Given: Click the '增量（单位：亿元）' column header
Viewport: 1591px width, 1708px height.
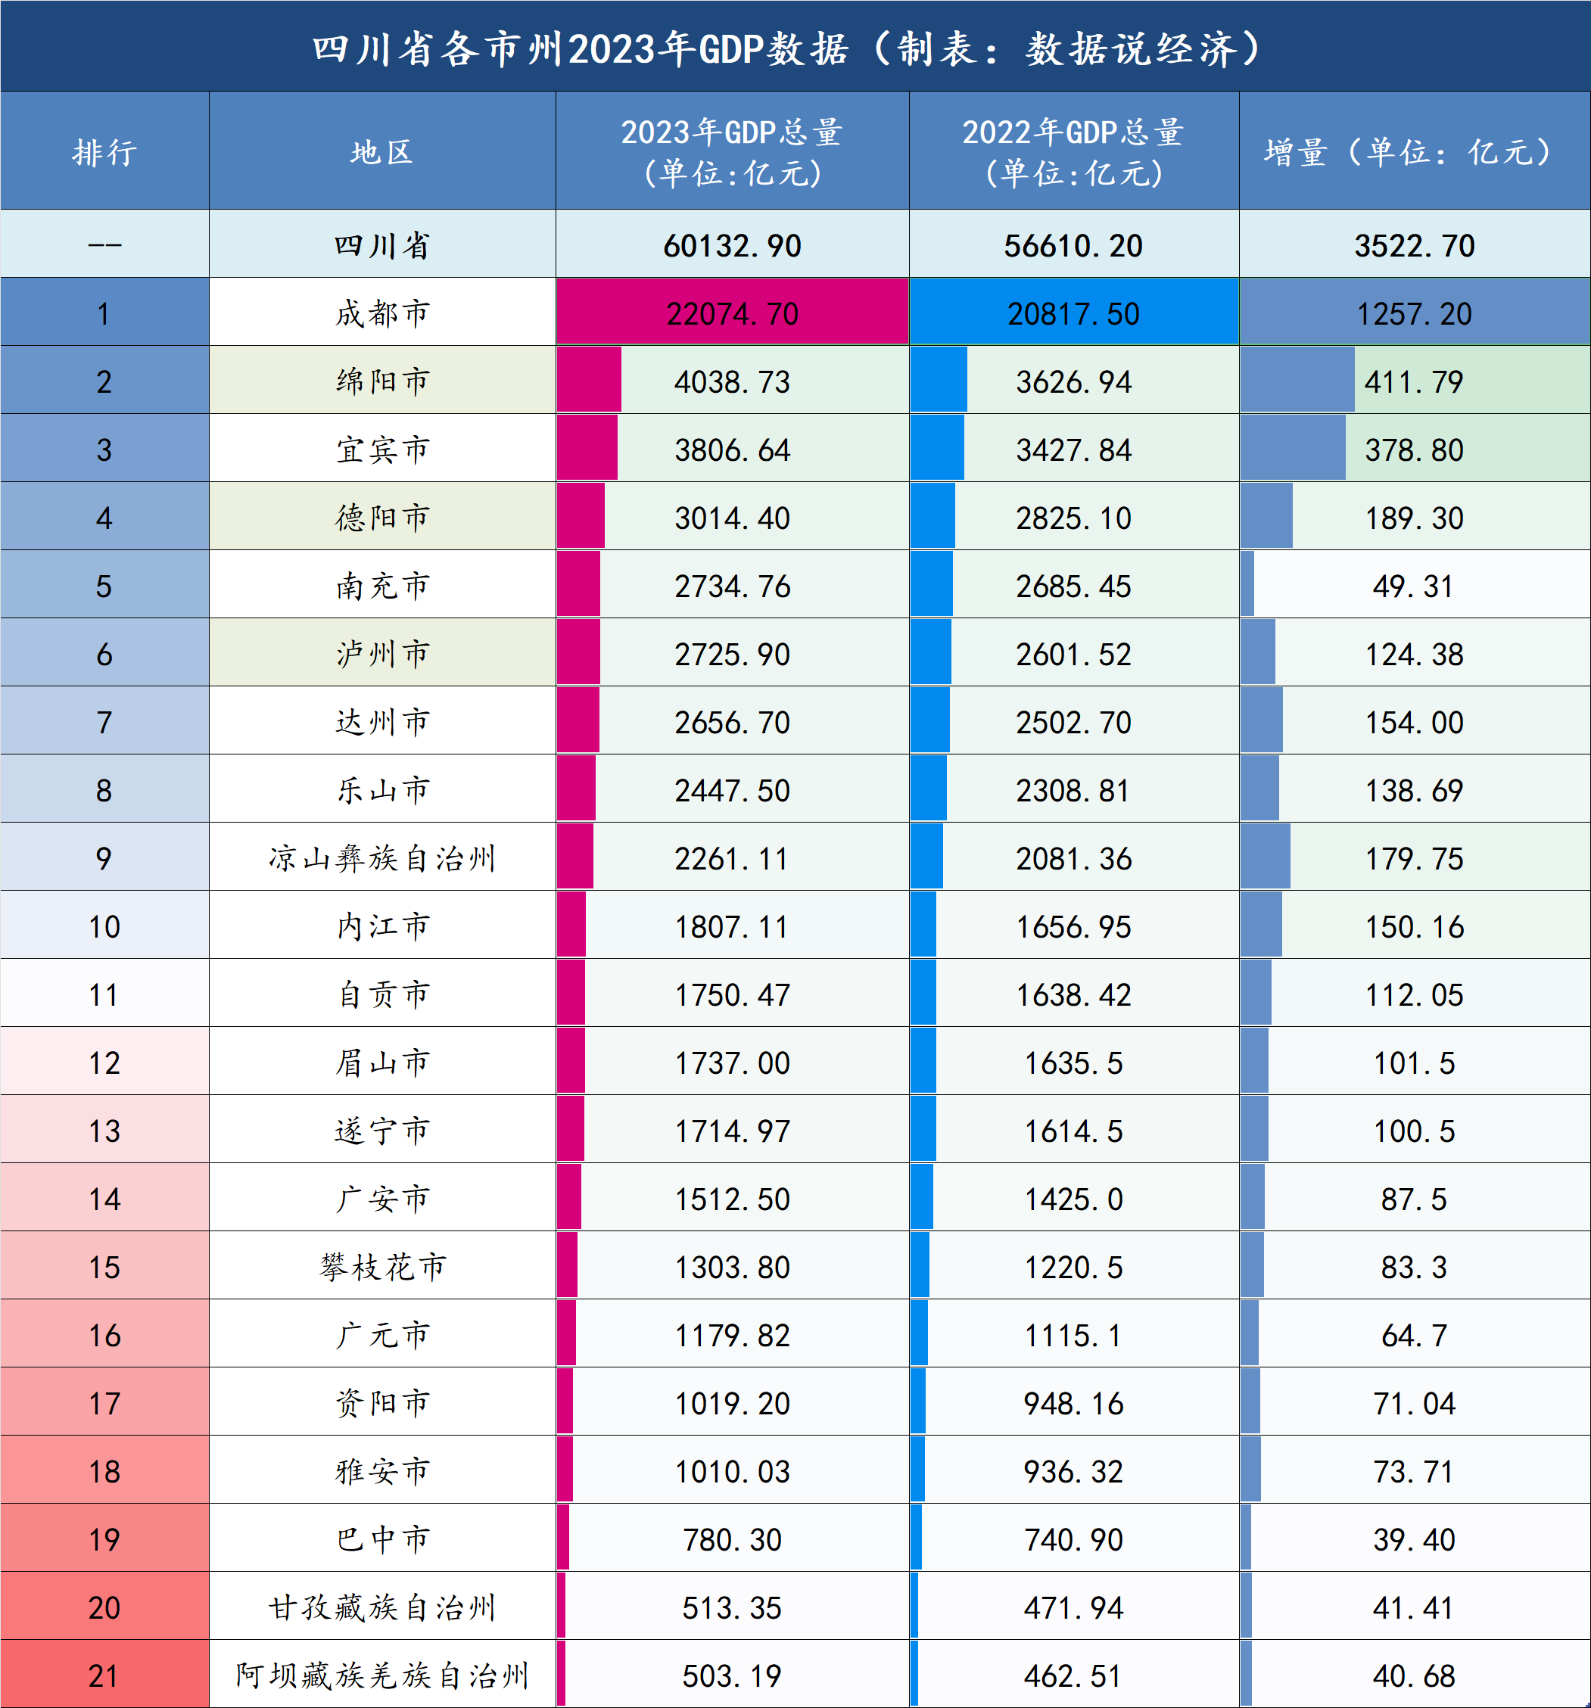Looking at the screenshot, I should [x=1414, y=152].
